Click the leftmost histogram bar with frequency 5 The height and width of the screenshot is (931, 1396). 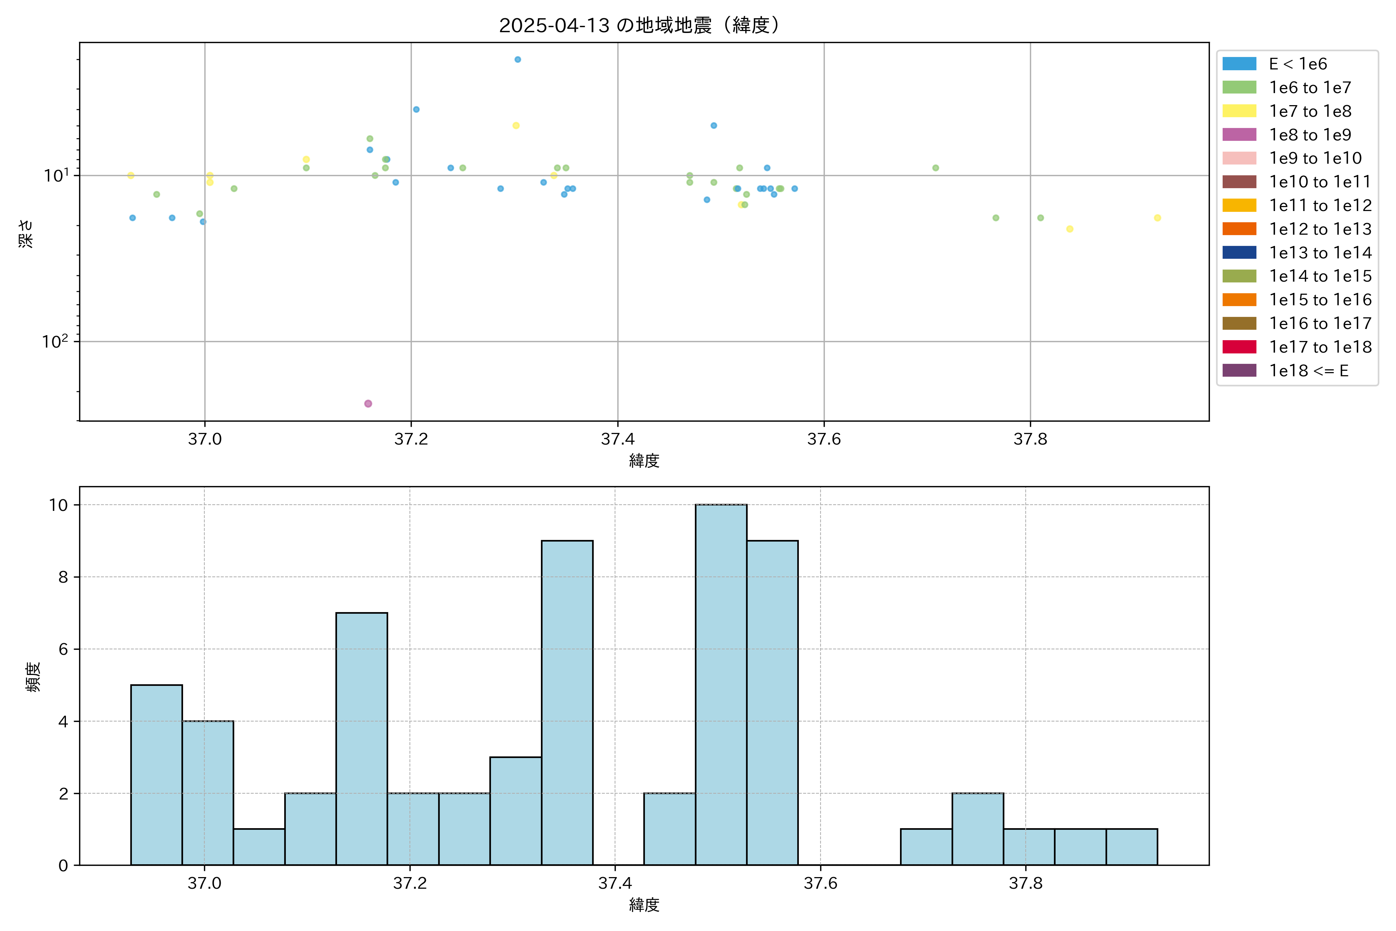pyautogui.click(x=156, y=775)
